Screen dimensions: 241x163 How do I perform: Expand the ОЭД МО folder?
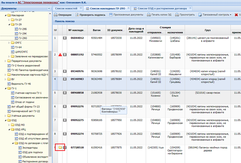coord(9,125)
